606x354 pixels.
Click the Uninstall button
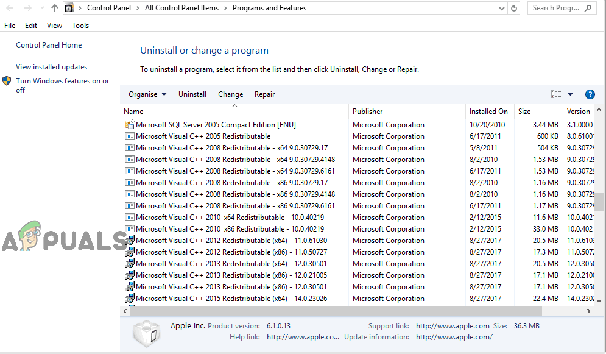pyautogui.click(x=192, y=94)
